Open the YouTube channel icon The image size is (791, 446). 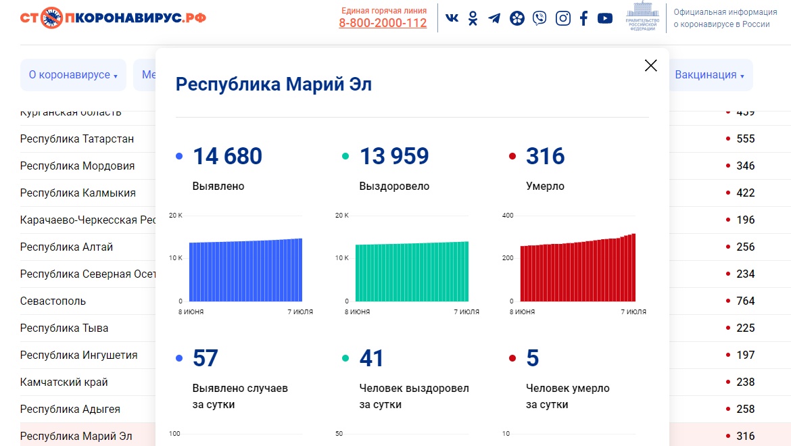click(x=605, y=18)
